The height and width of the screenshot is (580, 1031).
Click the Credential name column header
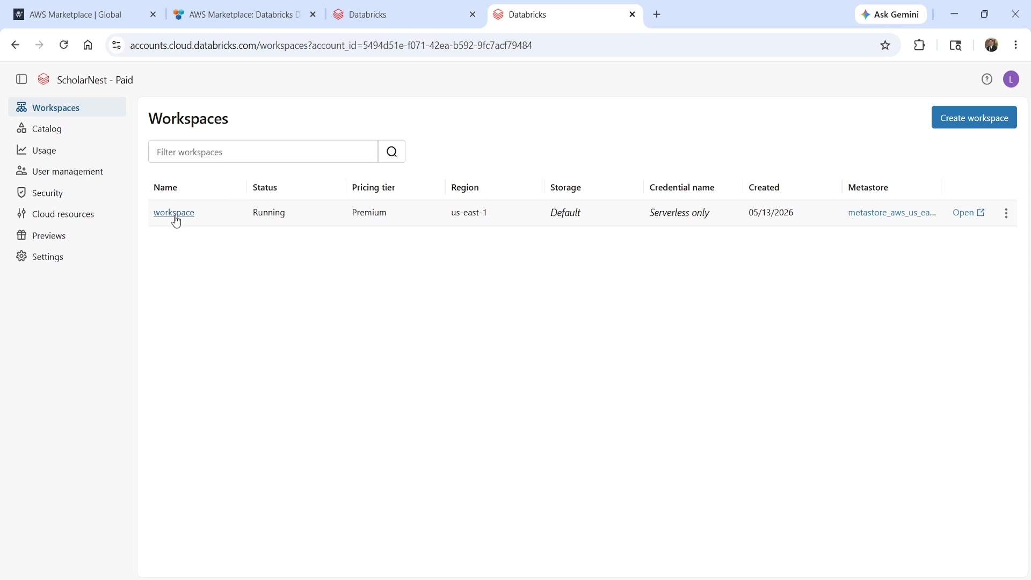[x=682, y=187]
